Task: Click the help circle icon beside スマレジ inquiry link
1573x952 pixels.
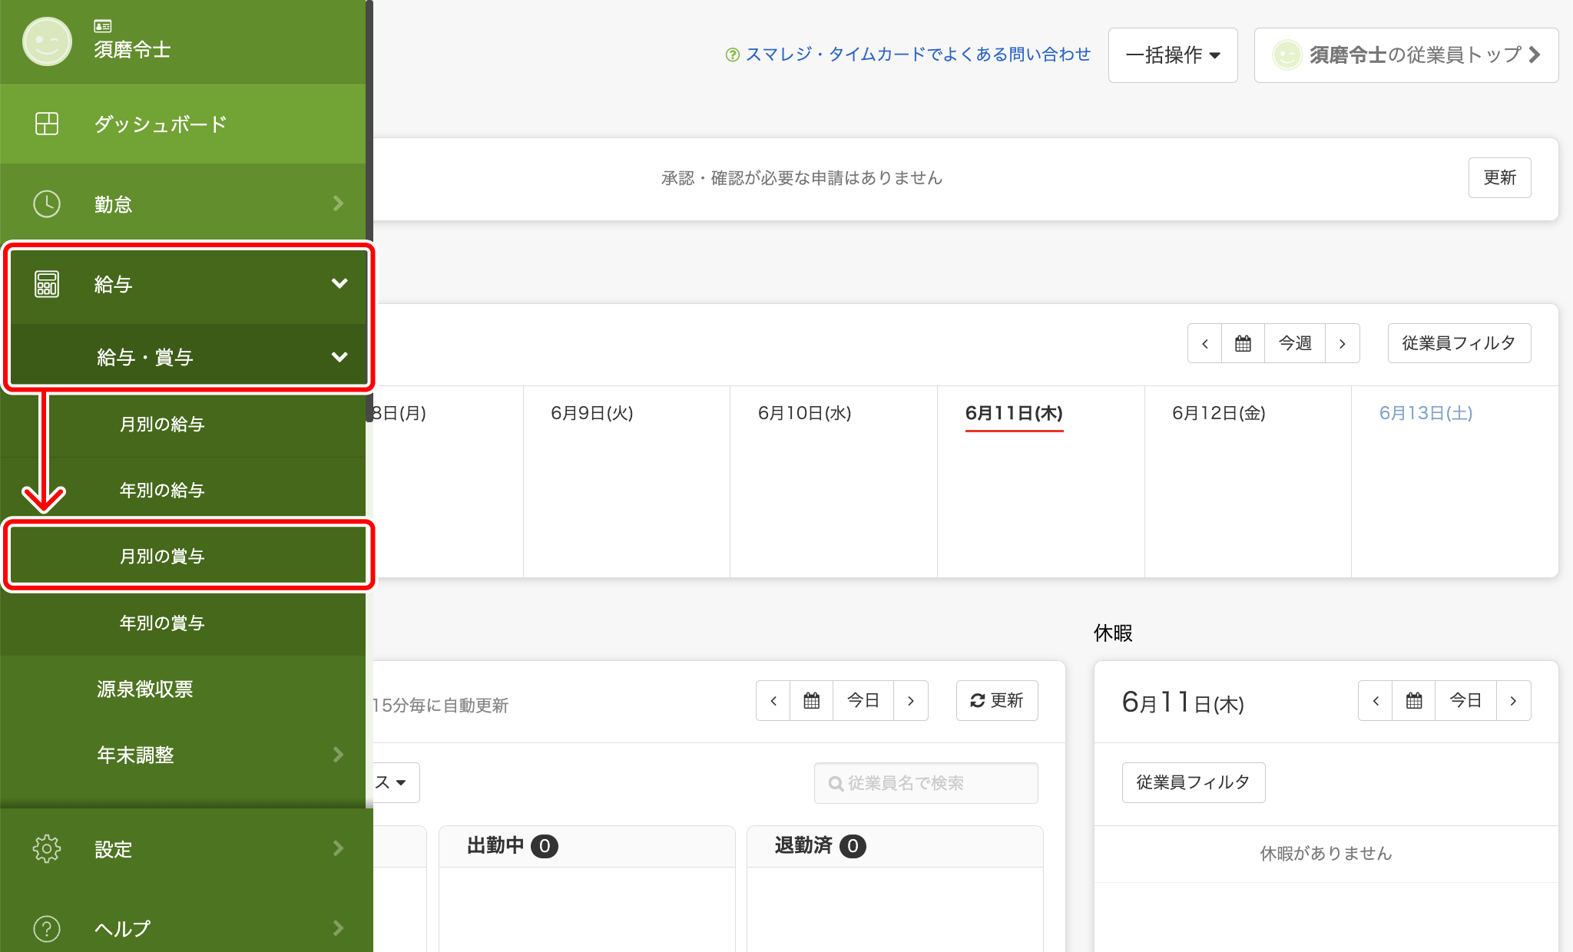Action: click(732, 55)
